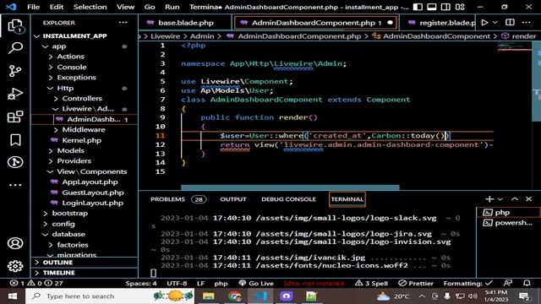Open the Search view in activity bar
Viewport: 541px width, 304px height.
pyautogui.click(x=15, y=47)
